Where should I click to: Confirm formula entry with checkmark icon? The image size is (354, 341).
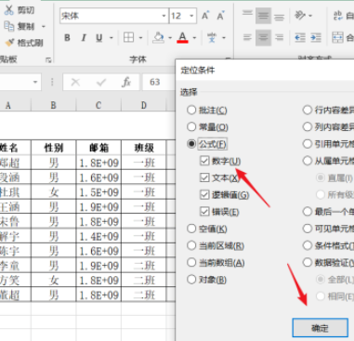(x=101, y=83)
